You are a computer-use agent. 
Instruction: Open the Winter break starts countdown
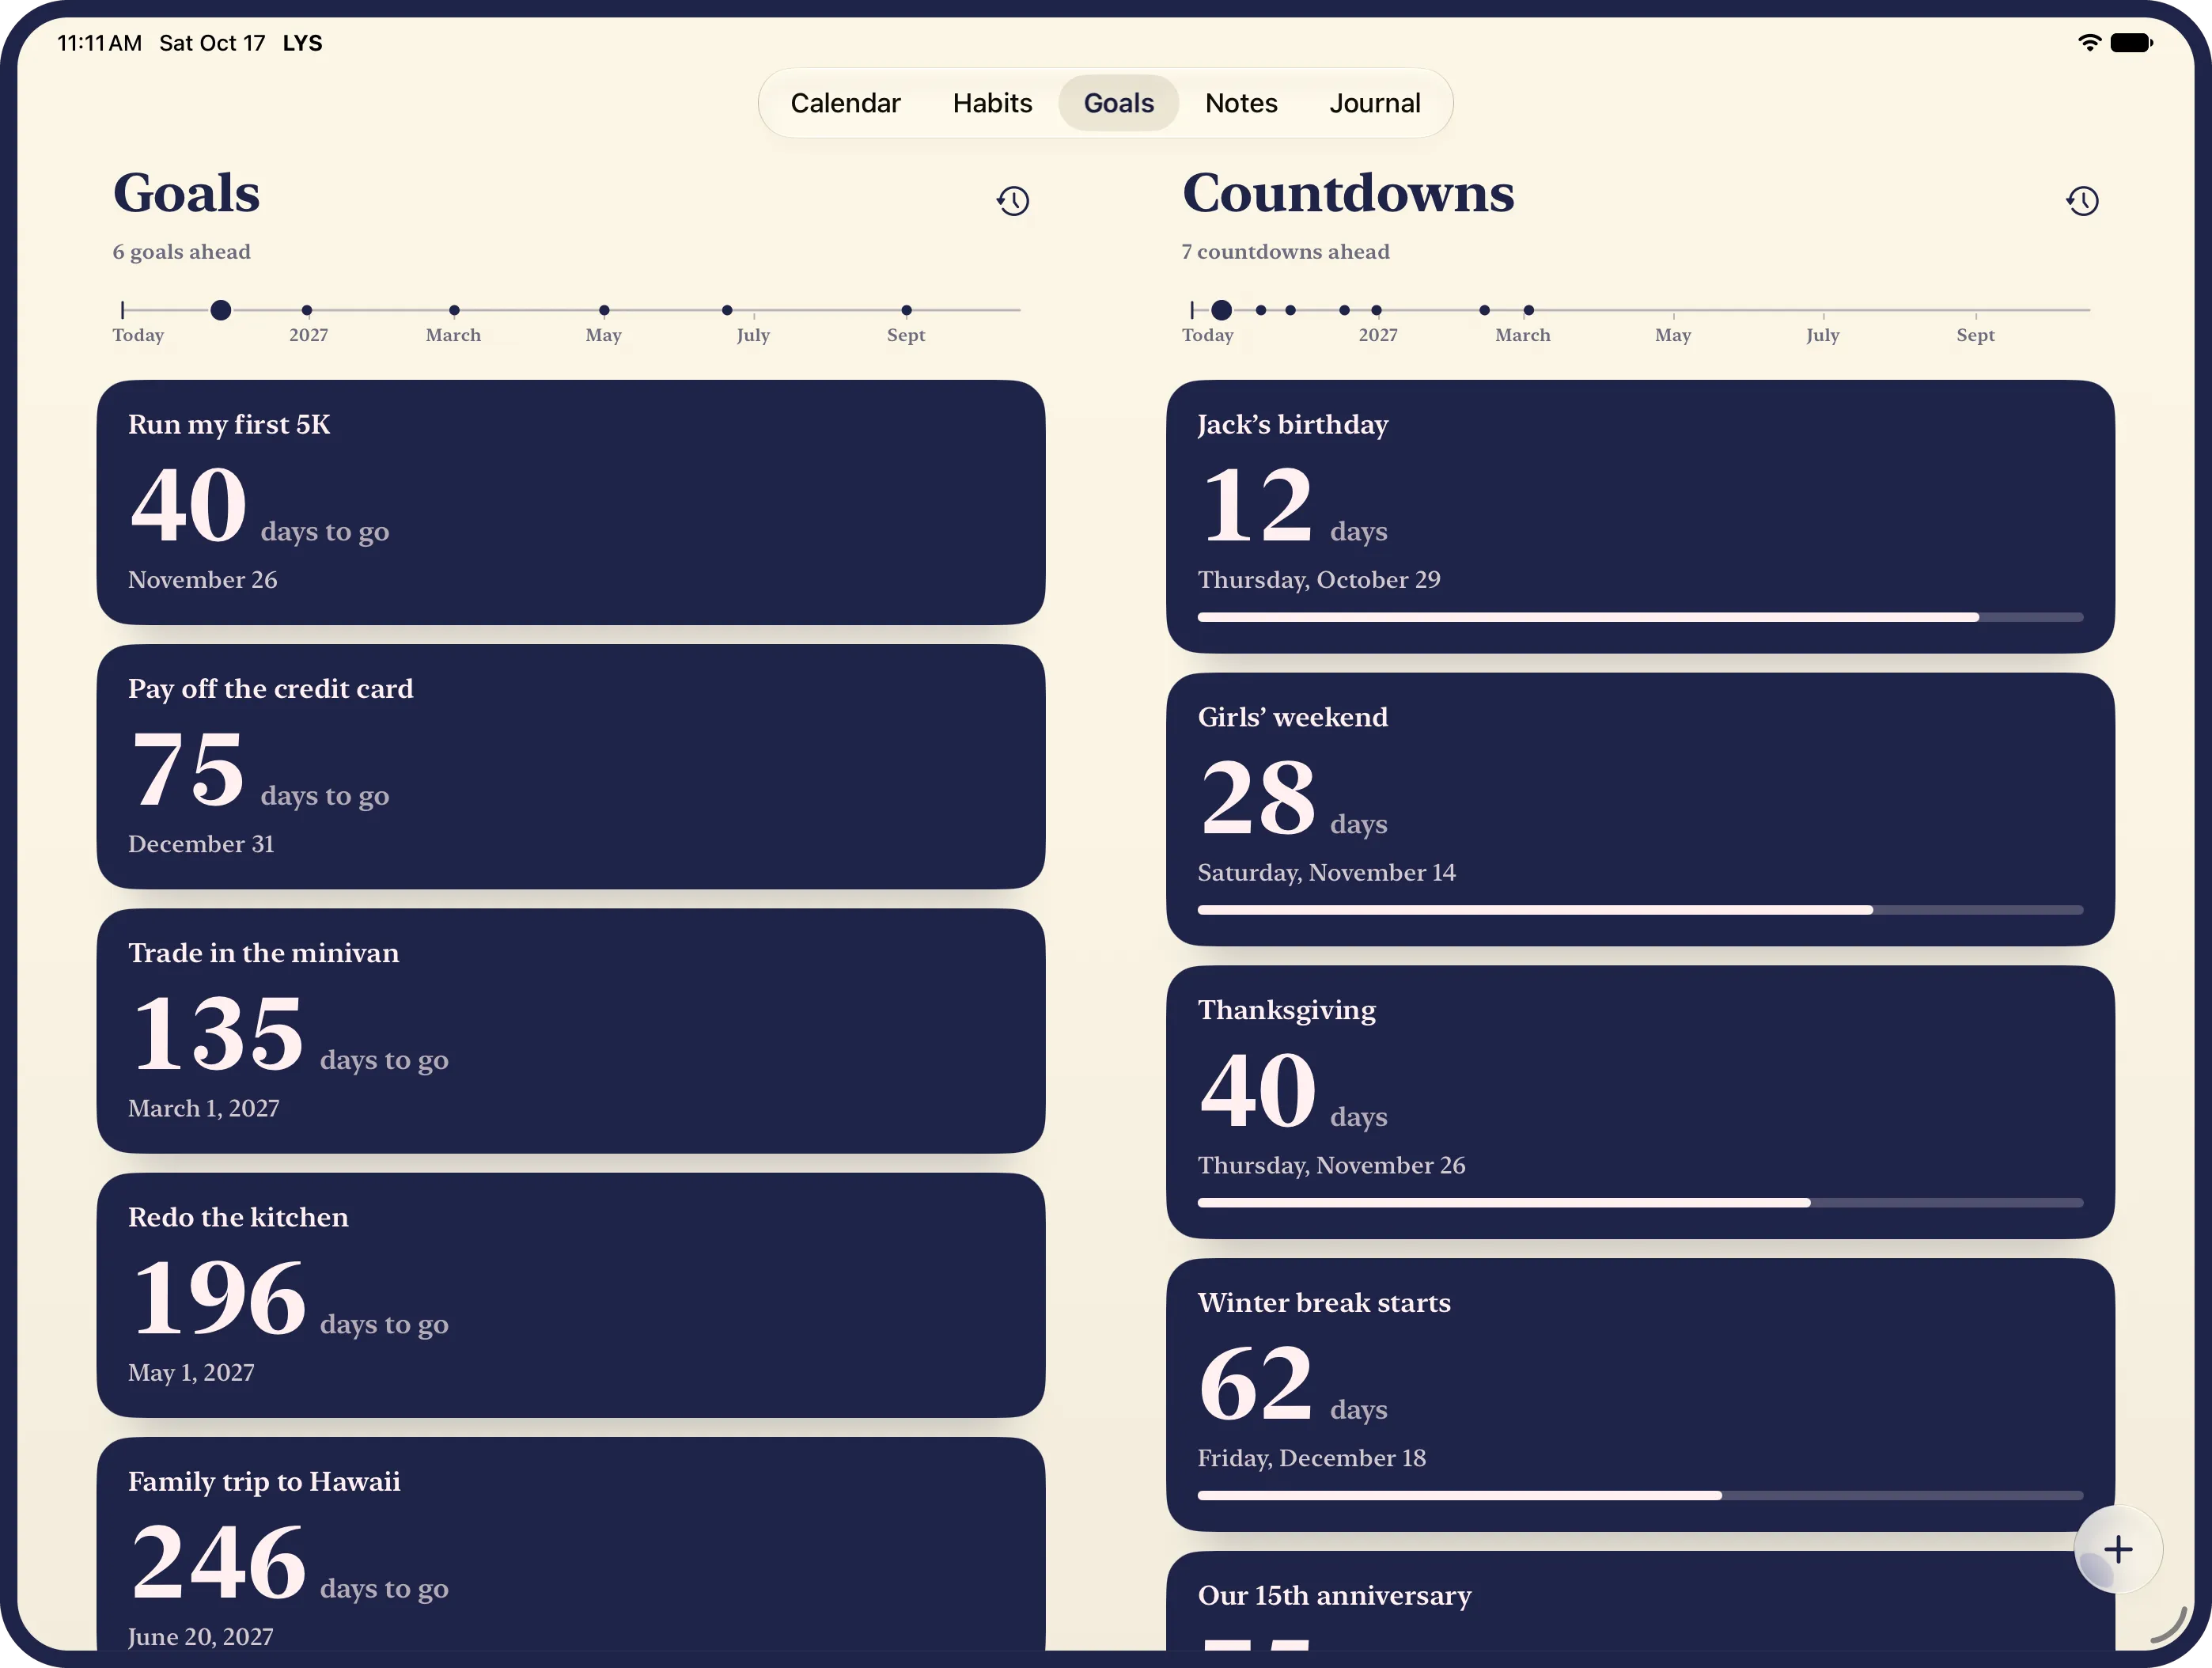click(1640, 1395)
